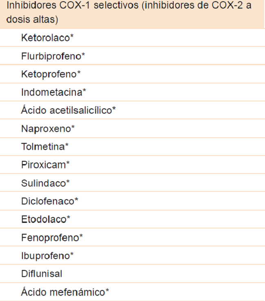Click the Diflunisal entry
This screenshot has height=301, width=265.
point(42,274)
